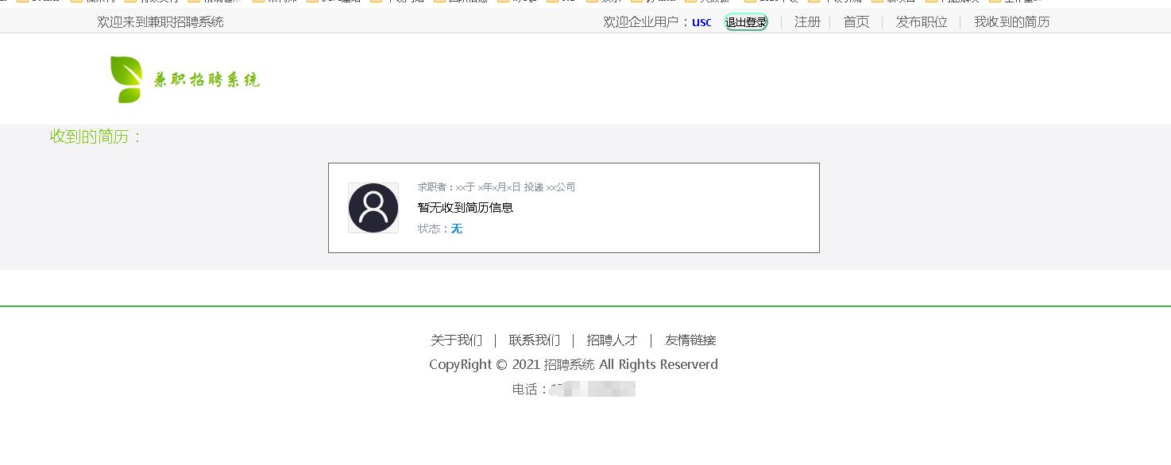Click the 退出登录 logout button
Viewport: 1171px width, 465px height.
coord(745,22)
